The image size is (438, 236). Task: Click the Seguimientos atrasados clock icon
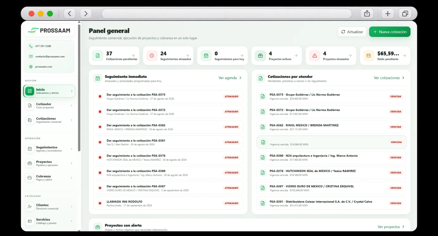click(152, 56)
